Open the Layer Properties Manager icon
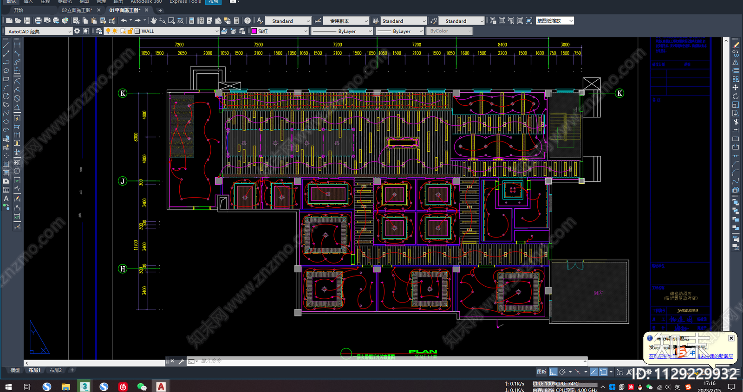The image size is (743, 392). click(x=99, y=31)
